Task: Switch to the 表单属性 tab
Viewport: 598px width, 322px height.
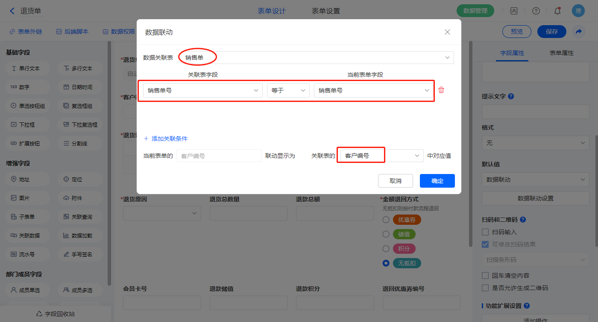Action: [x=561, y=53]
